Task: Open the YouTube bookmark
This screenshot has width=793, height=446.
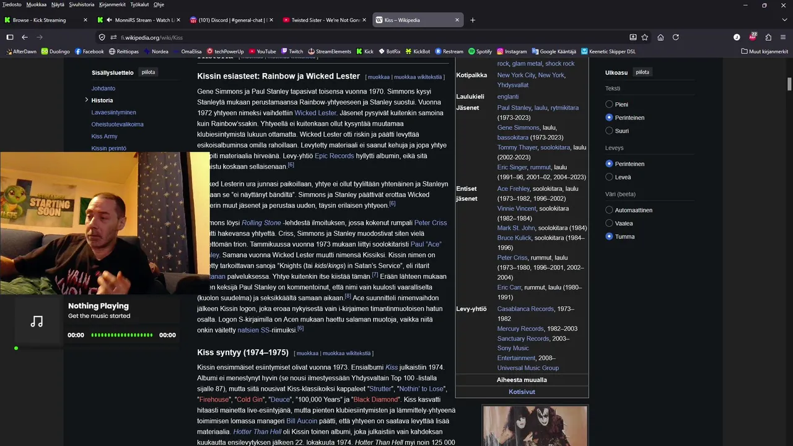Action: [262, 51]
